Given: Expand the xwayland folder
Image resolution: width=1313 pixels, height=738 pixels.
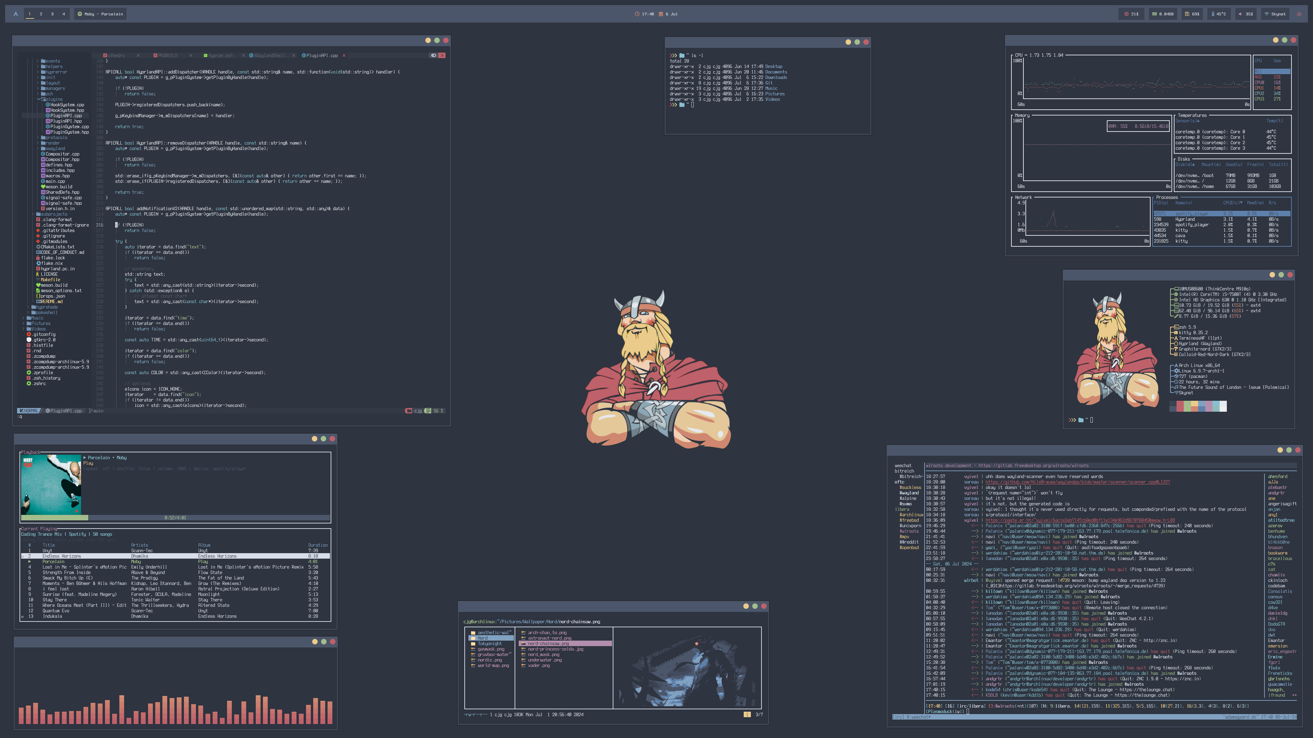Looking at the screenshot, I should pos(55,149).
